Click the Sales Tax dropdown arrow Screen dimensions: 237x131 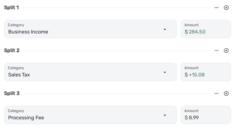pyautogui.click(x=165, y=72)
